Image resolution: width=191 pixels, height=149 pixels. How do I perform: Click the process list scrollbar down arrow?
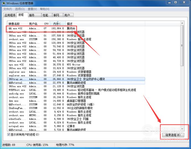(x=182, y=129)
